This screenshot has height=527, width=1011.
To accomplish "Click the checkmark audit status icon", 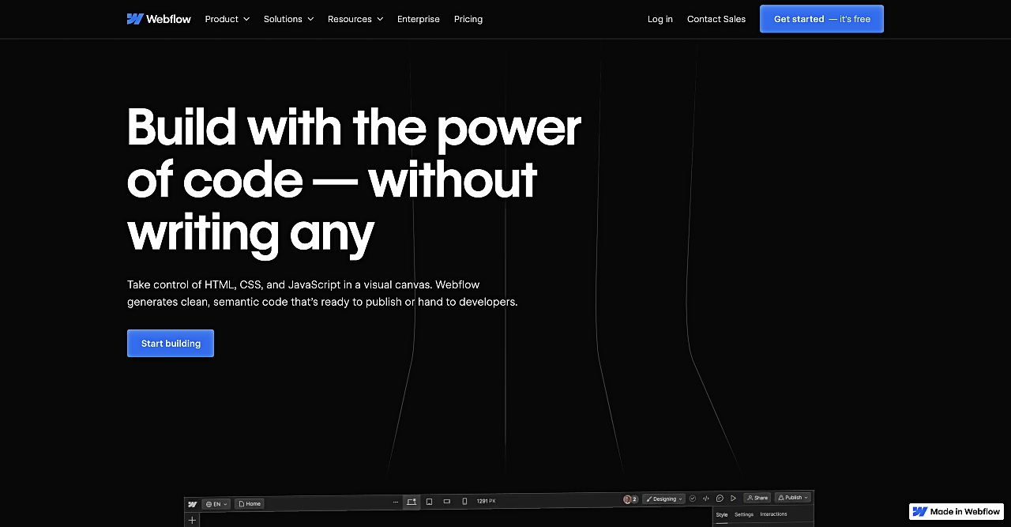I will [693, 499].
